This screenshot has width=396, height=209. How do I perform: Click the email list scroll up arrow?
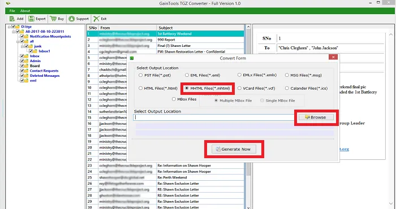pyautogui.click(x=248, y=27)
